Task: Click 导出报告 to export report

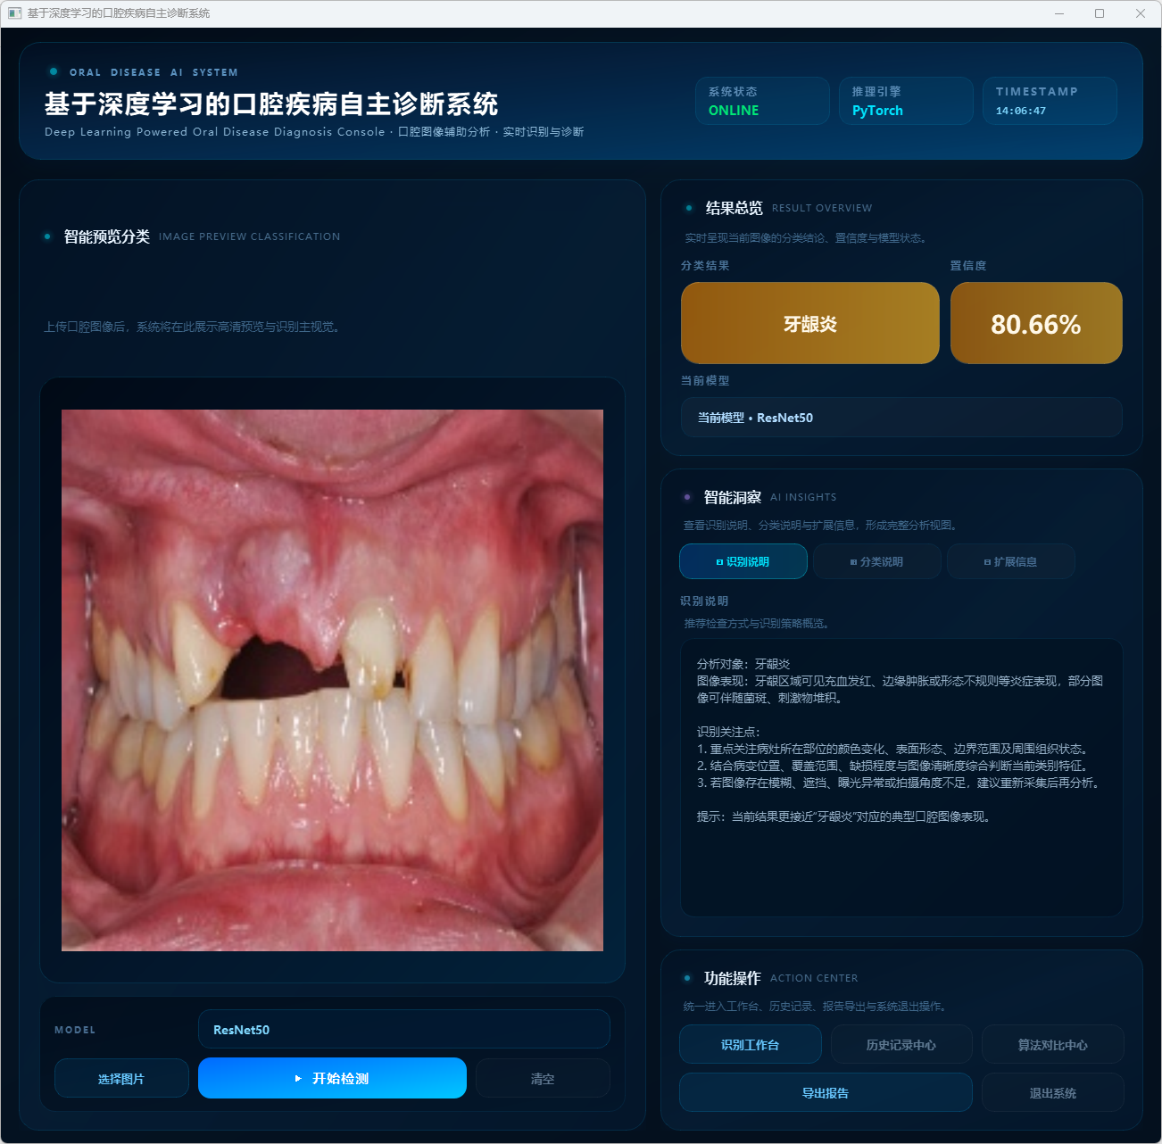Action: [x=826, y=1093]
